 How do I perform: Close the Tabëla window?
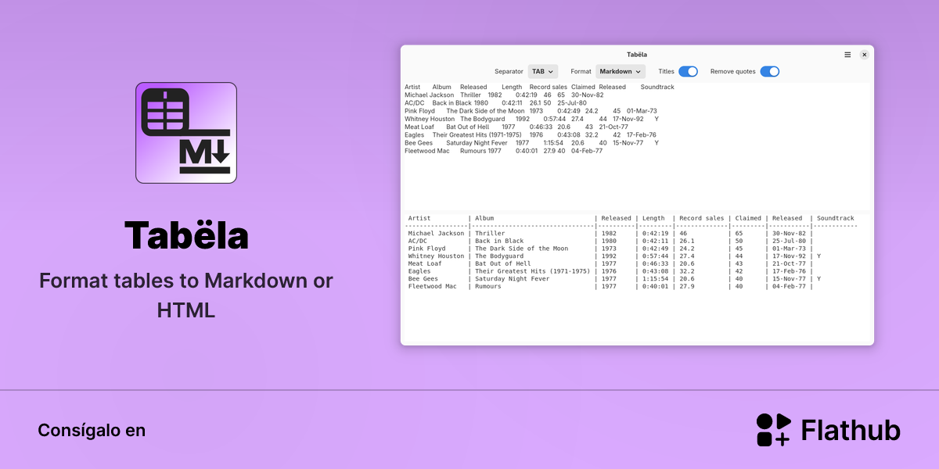tap(864, 55)
